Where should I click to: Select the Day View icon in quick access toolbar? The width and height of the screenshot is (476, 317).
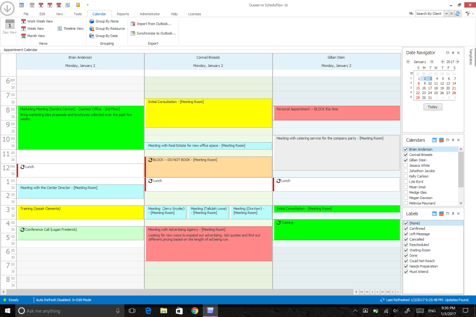[32, 4]
